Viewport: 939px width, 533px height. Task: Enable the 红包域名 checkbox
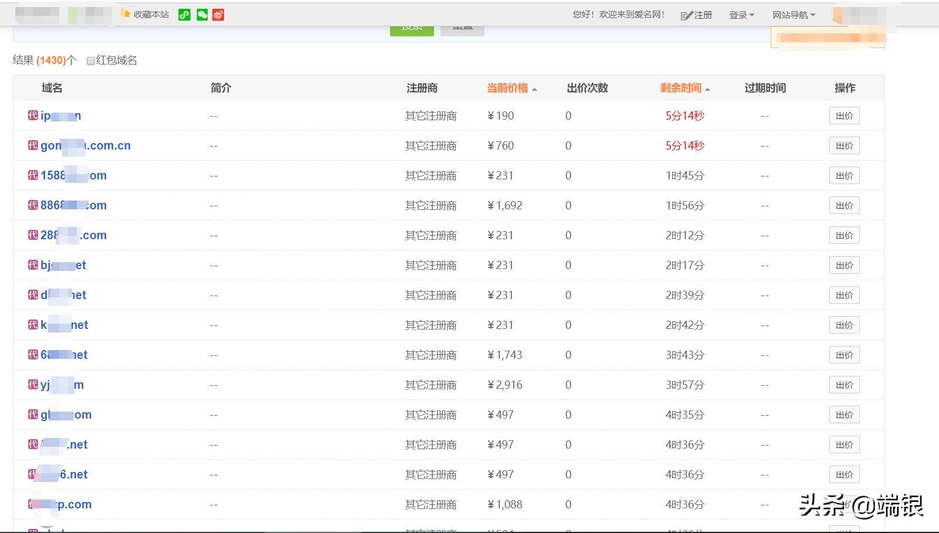(x=91, y=60)
